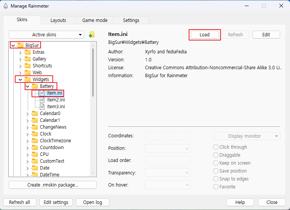
Task: Click the Gallery folder icon
Action: click(x=28, y=59)
